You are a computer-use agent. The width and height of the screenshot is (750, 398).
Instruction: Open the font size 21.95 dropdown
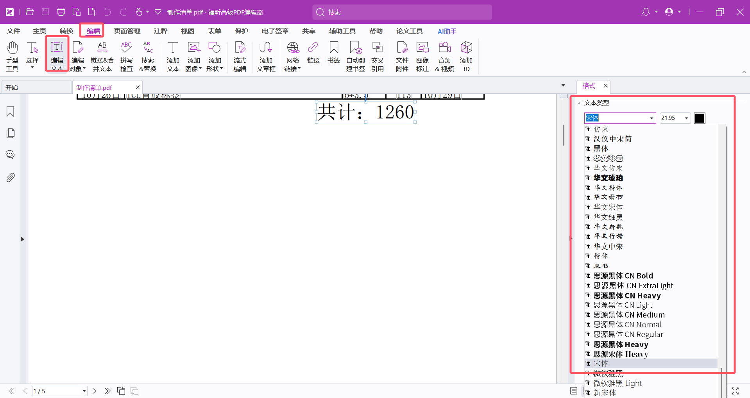(686, 118)
